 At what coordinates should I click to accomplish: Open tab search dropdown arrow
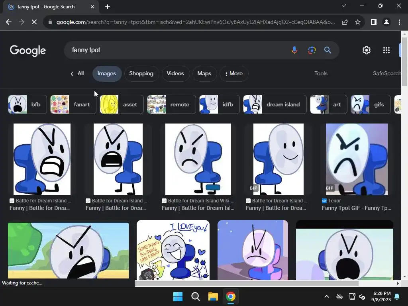[x=344, y=6]
